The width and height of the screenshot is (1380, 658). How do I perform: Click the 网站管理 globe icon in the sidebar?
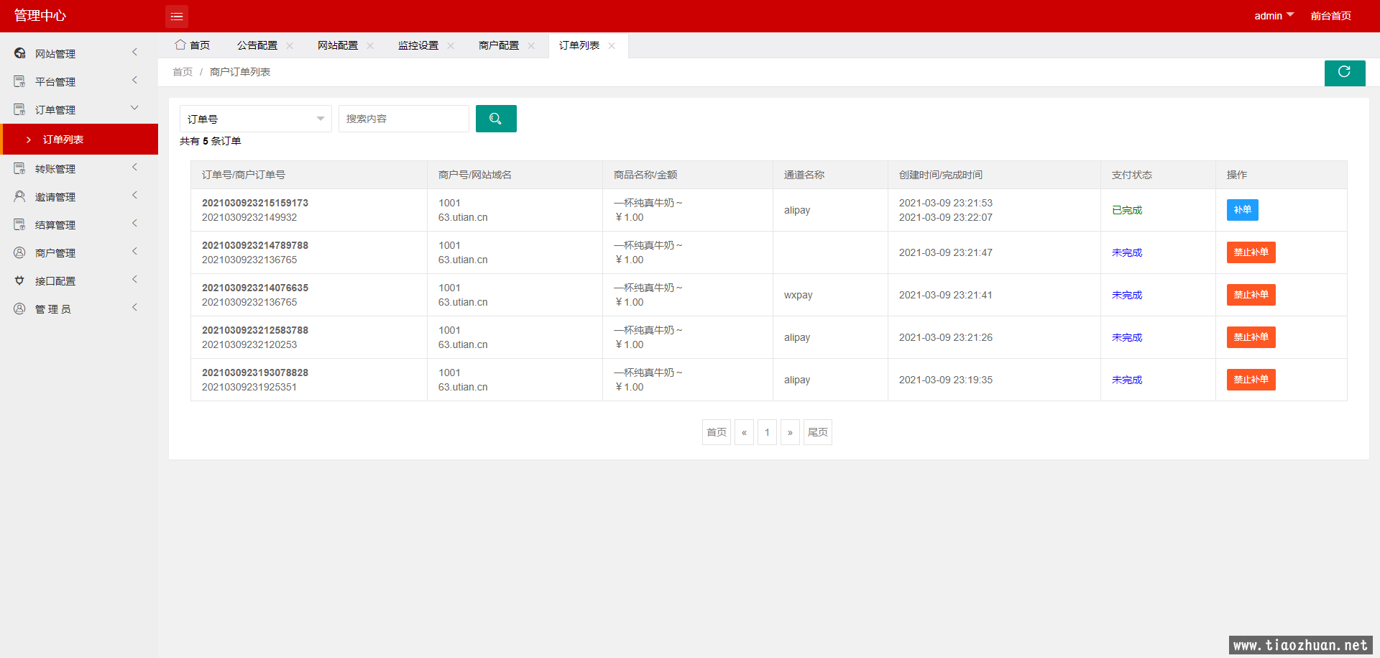(20, 53)
